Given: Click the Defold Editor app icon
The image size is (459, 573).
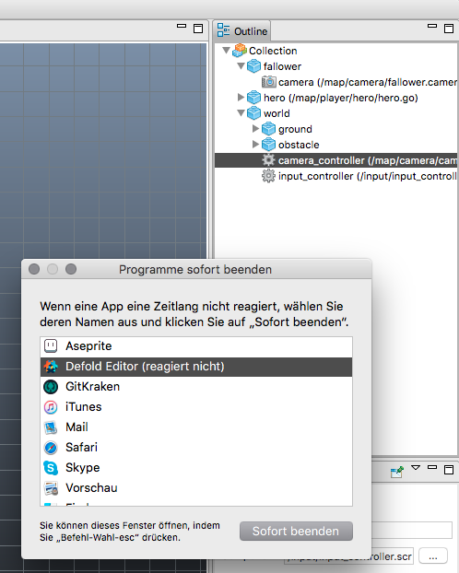Looking at the screenshot, I should click(51, 366).
